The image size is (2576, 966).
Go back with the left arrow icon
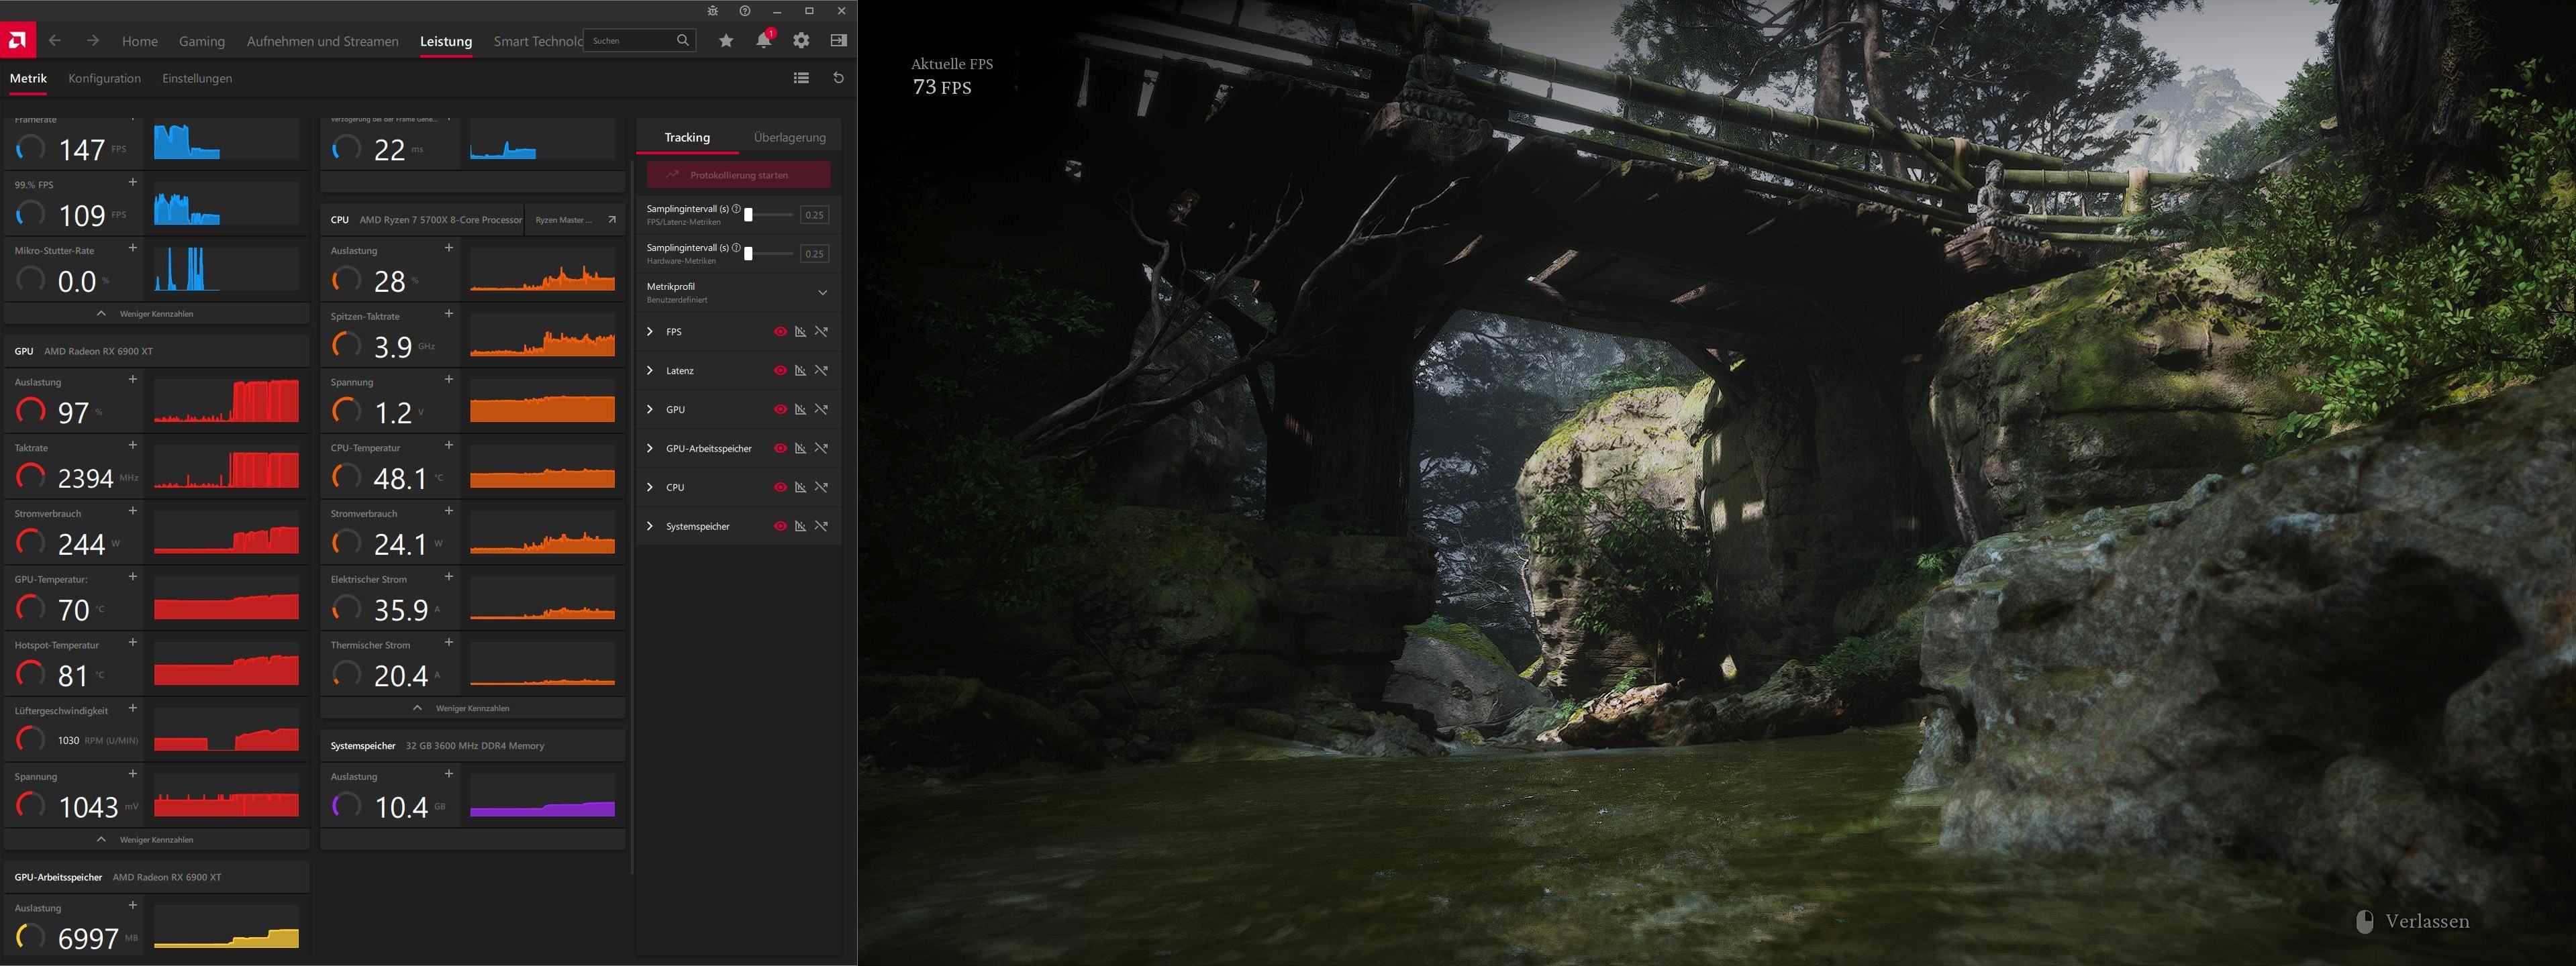[55, 41]
